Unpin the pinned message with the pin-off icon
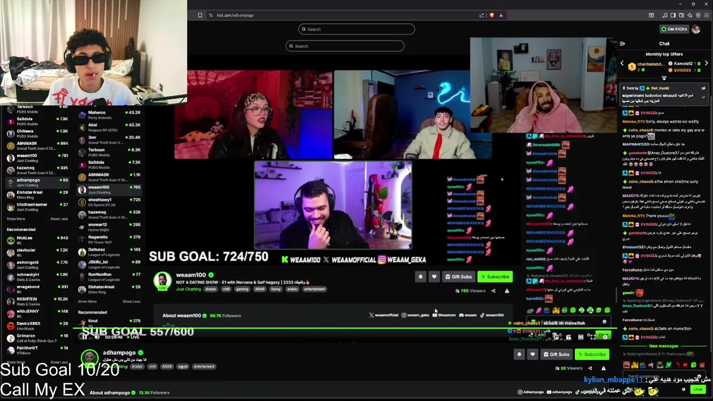The image size is (713, 401). pyautogui.click(x=703, y=89)
